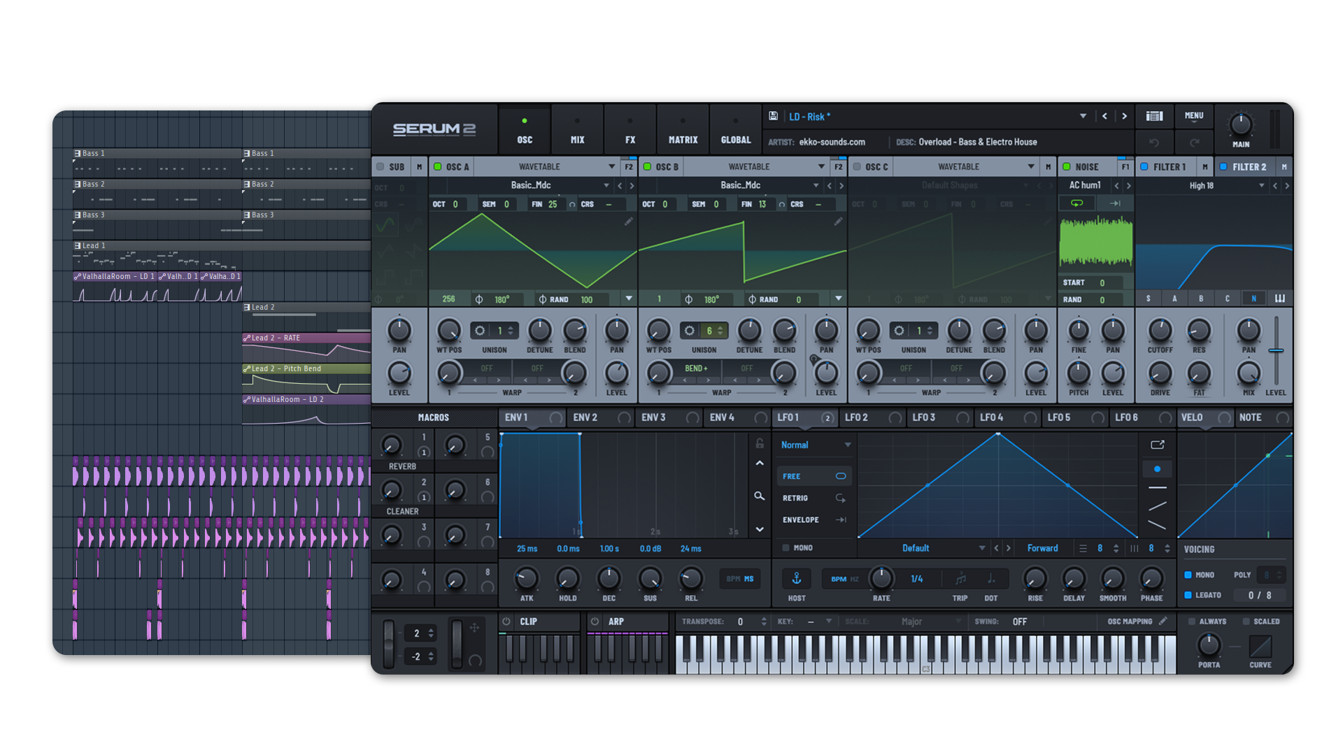
Task: Click the save preset disk icon
Action: click(773, 116)
